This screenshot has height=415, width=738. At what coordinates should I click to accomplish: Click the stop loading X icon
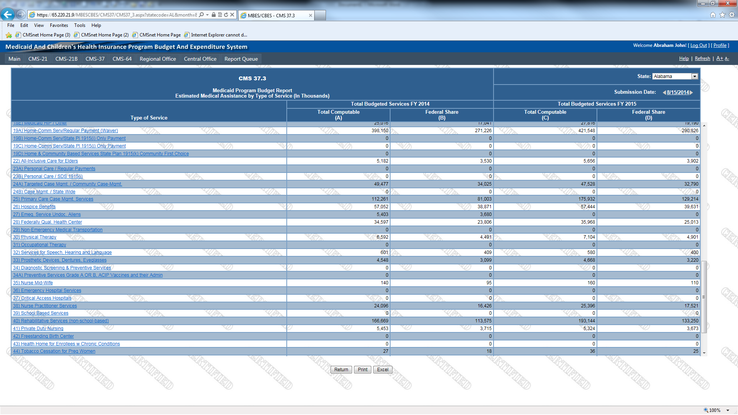(232, 15)
